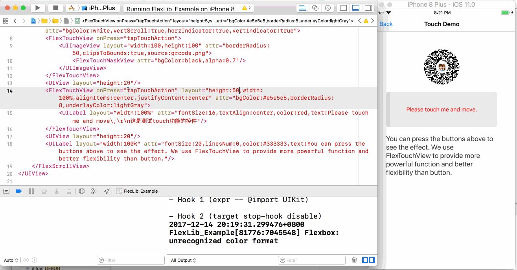Open Debug Memory Graph icon
This screenshot has width=517, height=270.
pyautogui.click(x=94, y=191)
